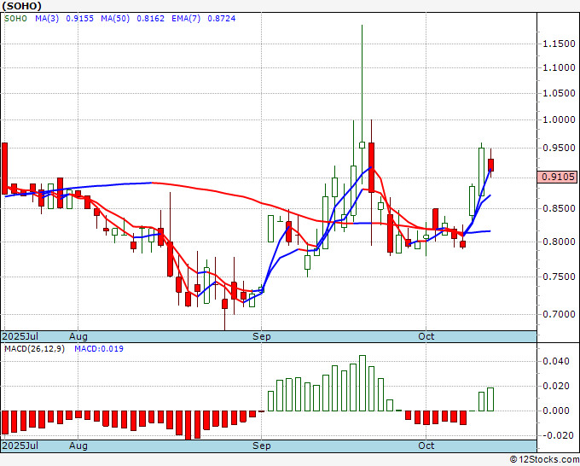The height and width of the screenshot is (466, 580).
Task: Click the green SOHO legend label
Action: (x=15, y=19)
